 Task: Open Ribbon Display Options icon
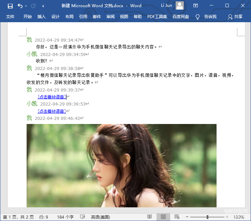click(195, 6)
